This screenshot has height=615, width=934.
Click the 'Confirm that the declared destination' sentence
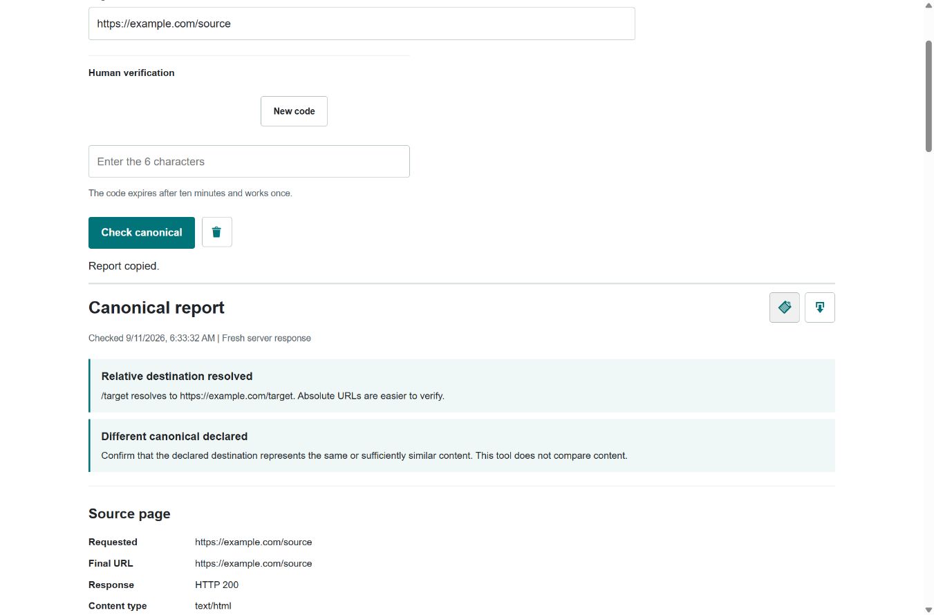[x=364, y=456]
